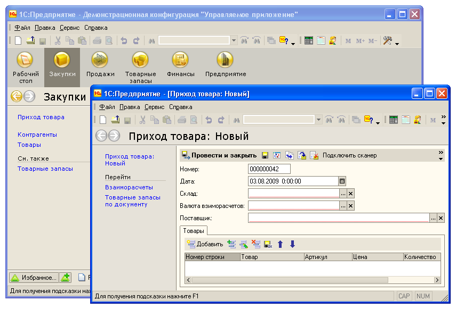
Task: Click the calculator icon in main window toolbar
Action: tap(309, 40)
